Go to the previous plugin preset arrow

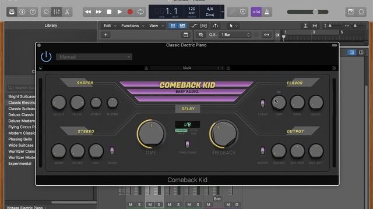[218, 68]
